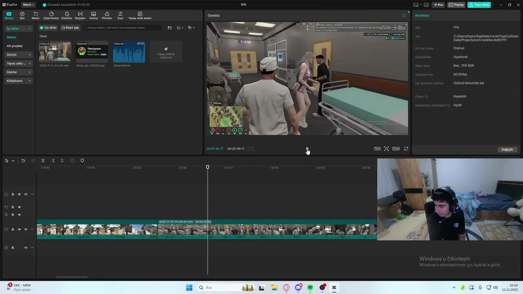Click the Oran aspect ratio button

[x=396, y=149]
